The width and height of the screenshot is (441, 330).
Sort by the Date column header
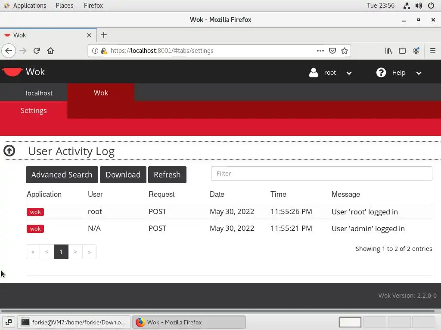(x=217, y=194)
